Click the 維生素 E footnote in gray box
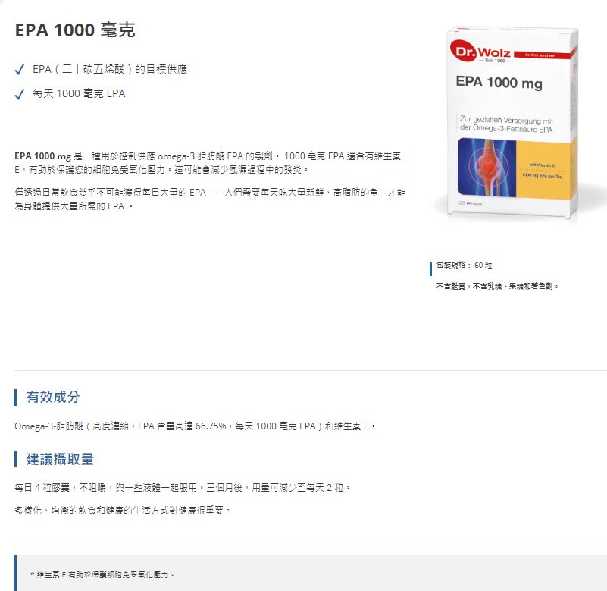607x591 pixels. pos(102,575)
